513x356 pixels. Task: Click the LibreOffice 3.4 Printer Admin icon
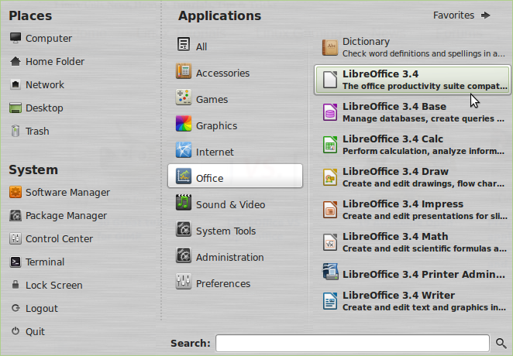330,272
